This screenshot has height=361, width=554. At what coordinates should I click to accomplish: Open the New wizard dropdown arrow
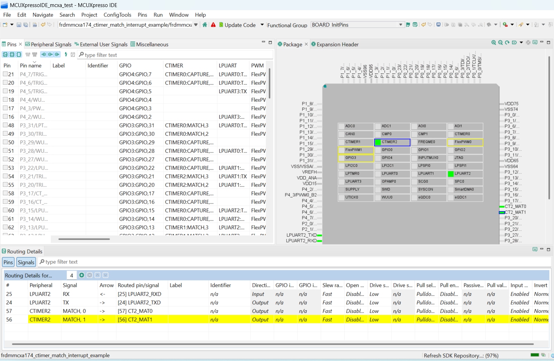tap(12, 25)
